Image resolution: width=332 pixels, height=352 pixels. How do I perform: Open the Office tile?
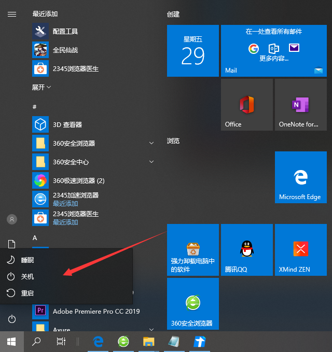246,104
